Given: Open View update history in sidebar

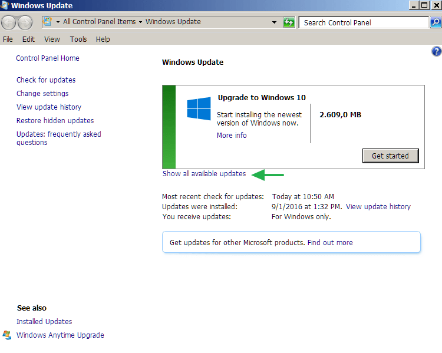Looking at the screenshot, I should [x=49, y=107].
